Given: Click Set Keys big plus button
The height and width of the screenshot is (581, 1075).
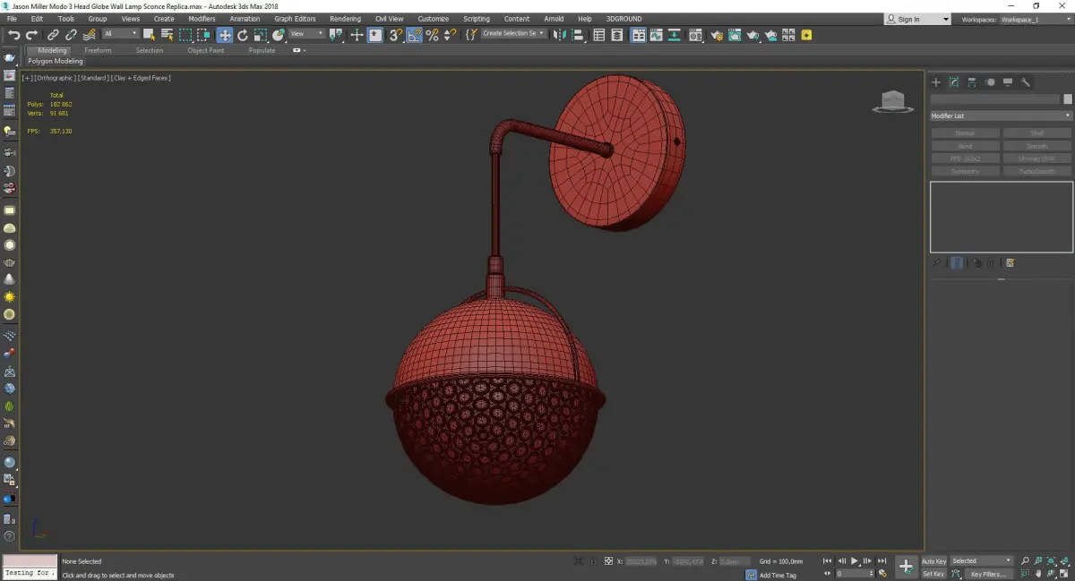Looking at the screenshot, I should (x=906, y=567).
